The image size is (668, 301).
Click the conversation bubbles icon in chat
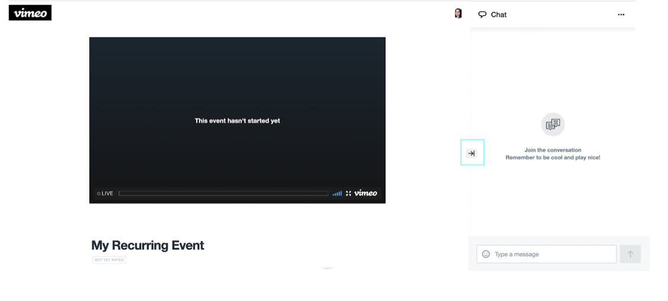coord(553,124)
